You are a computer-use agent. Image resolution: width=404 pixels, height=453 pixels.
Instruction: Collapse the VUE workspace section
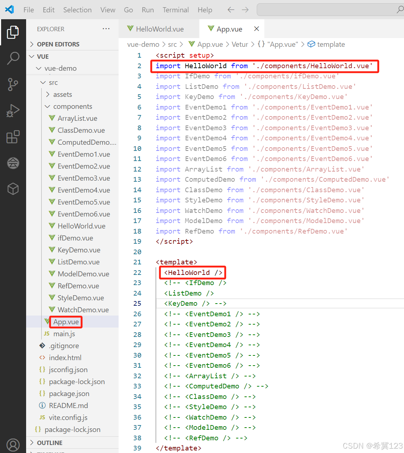(73, 57)
